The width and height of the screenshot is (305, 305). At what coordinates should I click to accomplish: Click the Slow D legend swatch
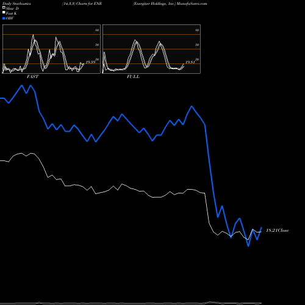pos(4,7)
